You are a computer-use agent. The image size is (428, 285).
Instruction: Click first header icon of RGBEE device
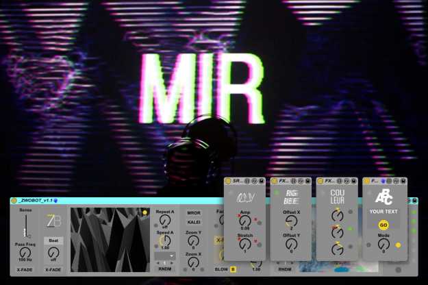[x=293, y=181]
